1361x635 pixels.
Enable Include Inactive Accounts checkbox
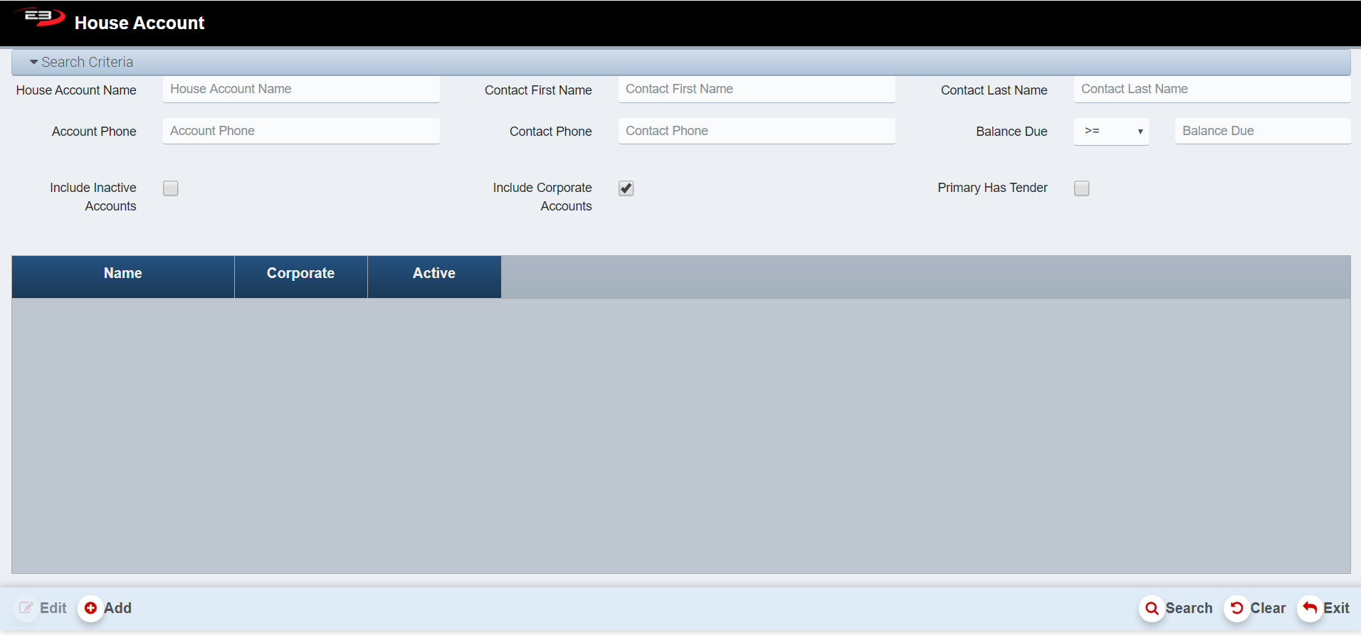pos(171,188)
